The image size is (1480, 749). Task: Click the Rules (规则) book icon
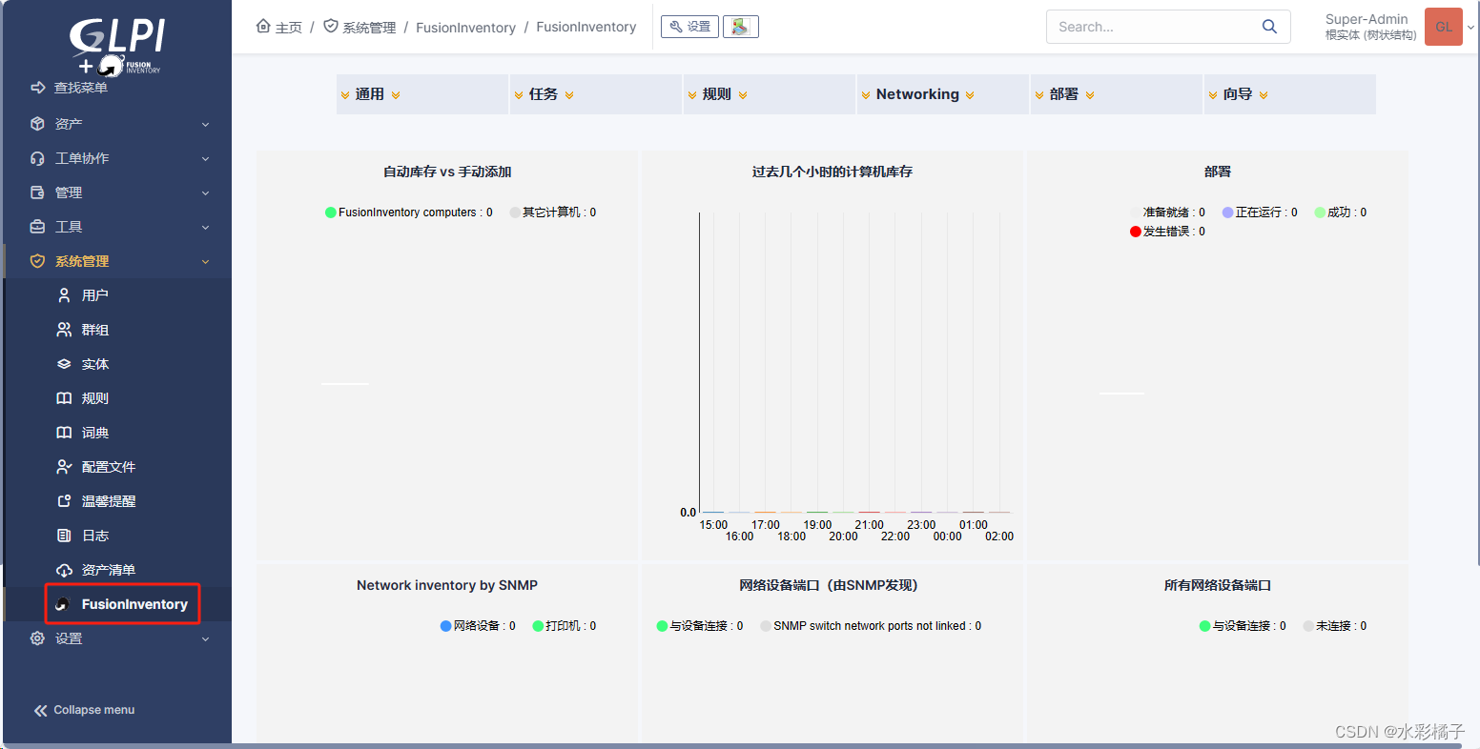(64, 398)
